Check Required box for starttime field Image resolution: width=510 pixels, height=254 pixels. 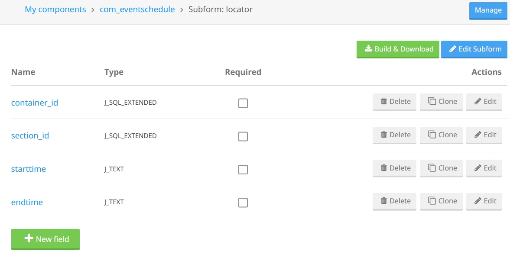pyautogui.click(x=243, y=169)
